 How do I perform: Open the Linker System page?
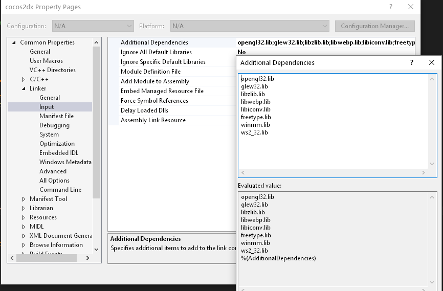(49, 135)
